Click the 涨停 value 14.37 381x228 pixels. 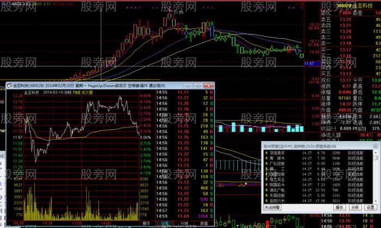tap(345, 104)
